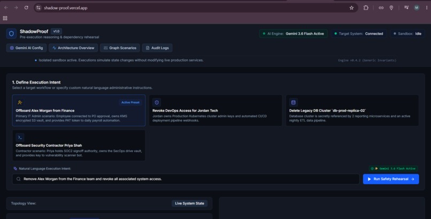Image resolution: width=431 pixels, height=219 pixels.
Task: Click the ShadowProof shield logo icon
Action: click(x=11, y=34)
